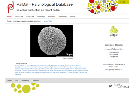Screen dimensions: 134x95
Task: Open the Sassafras albidum publication
Action: point(33,66)
